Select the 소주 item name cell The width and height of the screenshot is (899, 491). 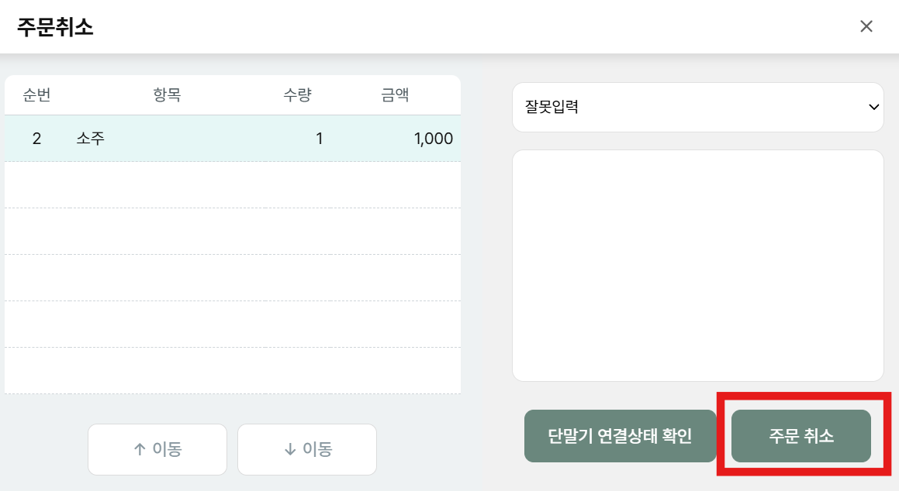coord(91,139)
